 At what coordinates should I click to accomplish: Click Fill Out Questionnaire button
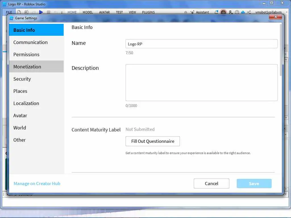click(x=153, y=141)
